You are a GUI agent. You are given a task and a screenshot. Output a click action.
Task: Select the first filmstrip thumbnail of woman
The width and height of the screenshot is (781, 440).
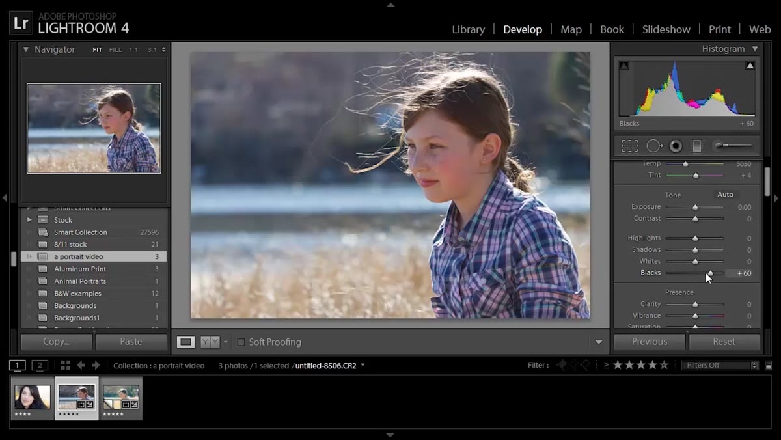33,397
